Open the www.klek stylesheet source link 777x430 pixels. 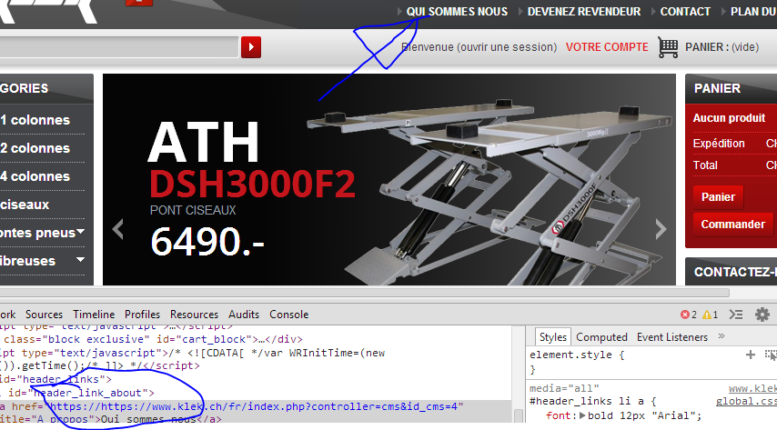[752, 389]
